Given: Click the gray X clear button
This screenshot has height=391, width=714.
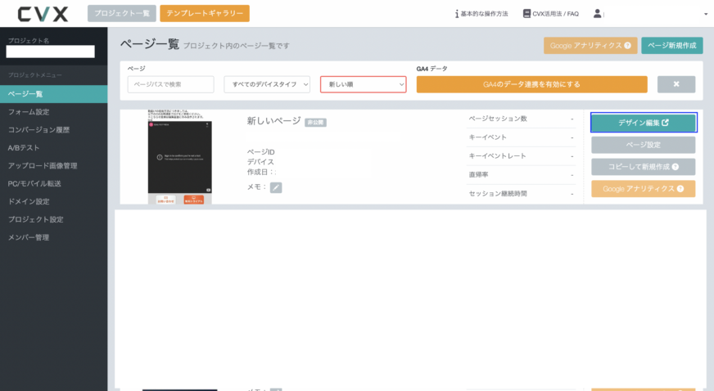Looking at the screenshot, I should (676, 84).
